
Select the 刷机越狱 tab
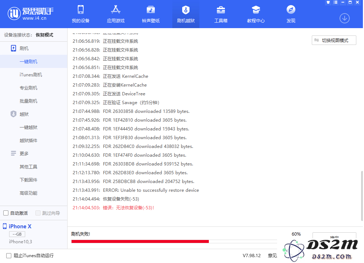pos(186,14)
